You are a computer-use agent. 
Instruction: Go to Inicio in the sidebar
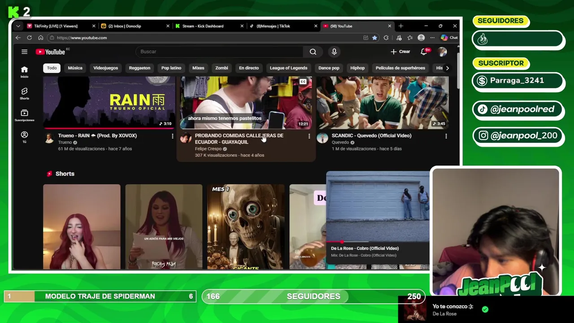pyautogui.click(x=24, y=72)
